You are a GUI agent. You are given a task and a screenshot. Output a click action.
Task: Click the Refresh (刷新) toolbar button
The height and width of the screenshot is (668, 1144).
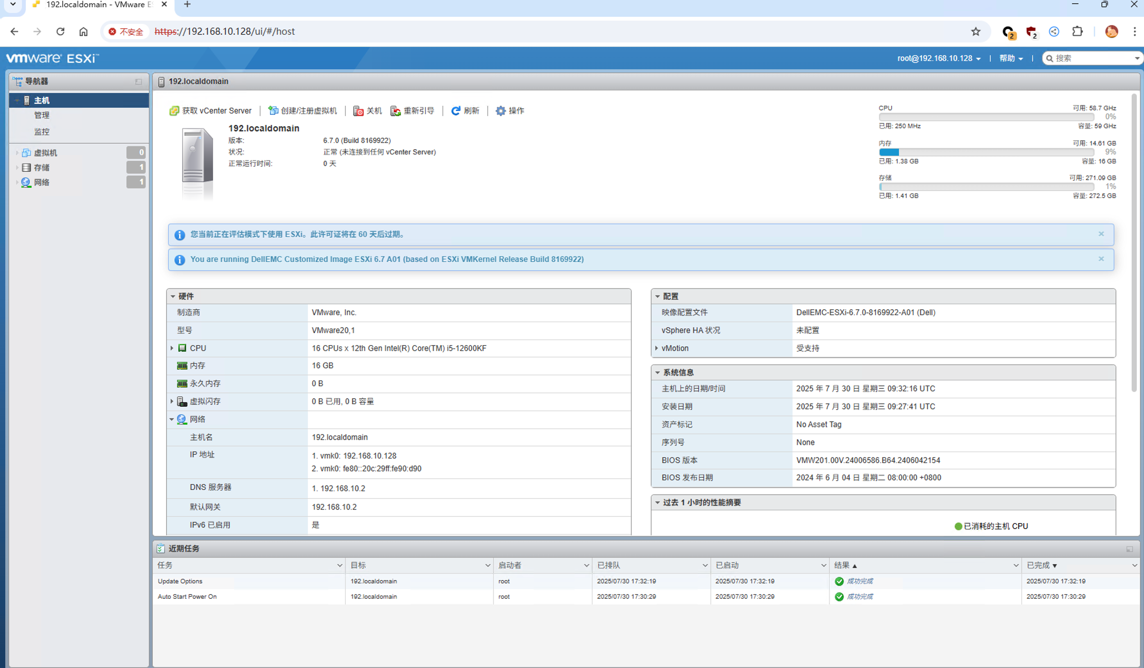(x=465, y=111)
